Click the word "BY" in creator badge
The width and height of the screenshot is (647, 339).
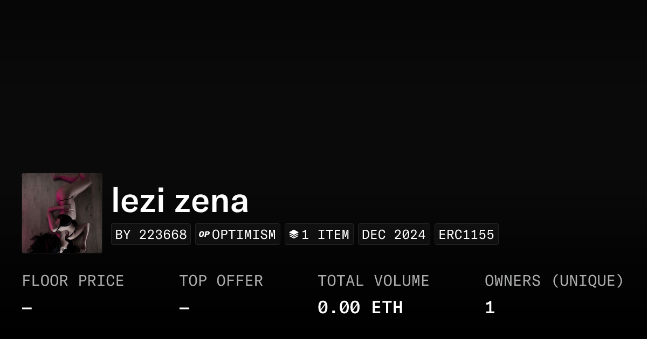(x=123, y=235)
